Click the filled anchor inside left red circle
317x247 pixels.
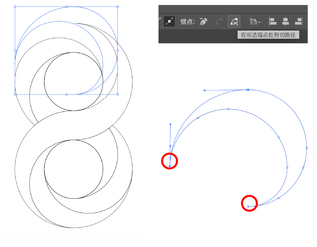[170, 166]
